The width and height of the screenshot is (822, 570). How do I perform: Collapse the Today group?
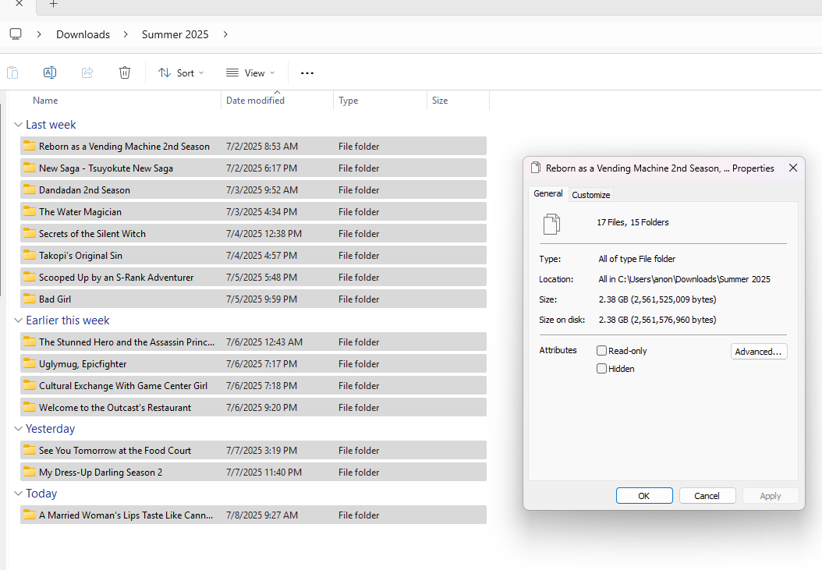18,494
